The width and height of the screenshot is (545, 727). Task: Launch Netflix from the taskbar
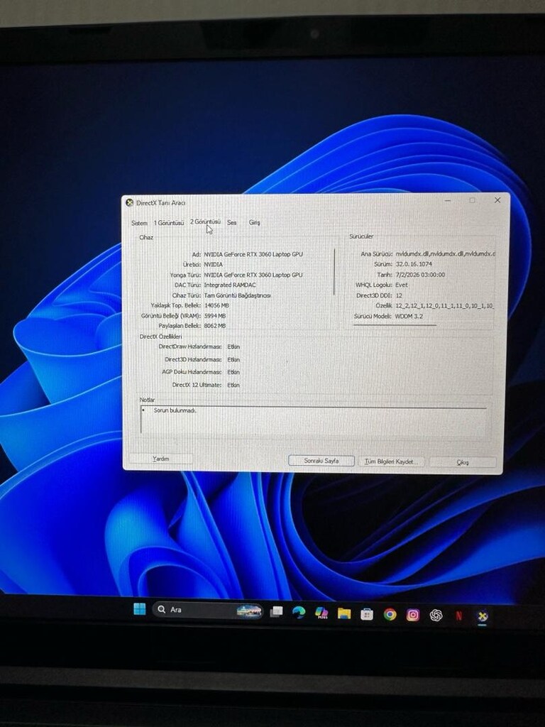(459, 616)
